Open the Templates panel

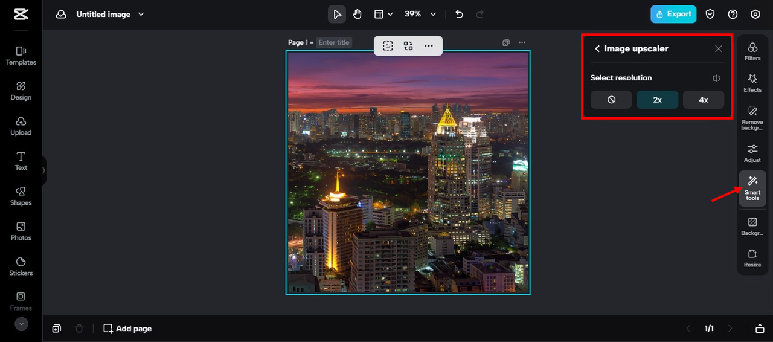click(x=21, y=56)
